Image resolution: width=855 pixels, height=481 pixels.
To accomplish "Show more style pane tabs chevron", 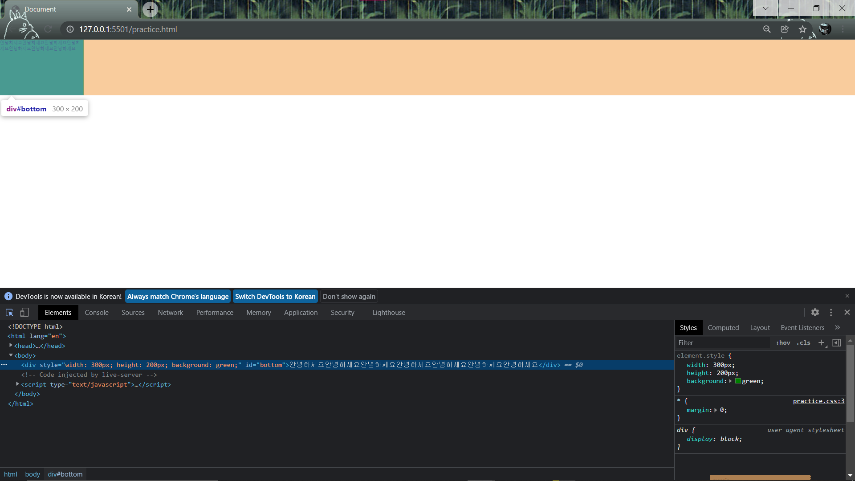I will 838,327.
